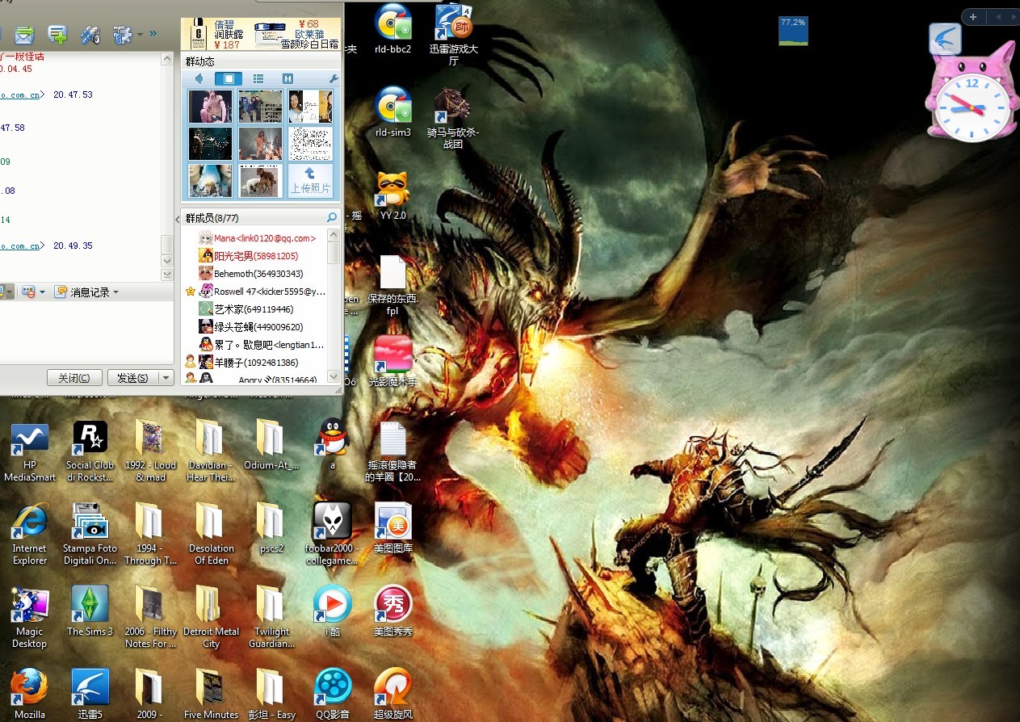The width and height of the screenshot is (1020, 722).
Task: Click the 倩碧 润肤露 advertisement
Action: click(216, 34)
